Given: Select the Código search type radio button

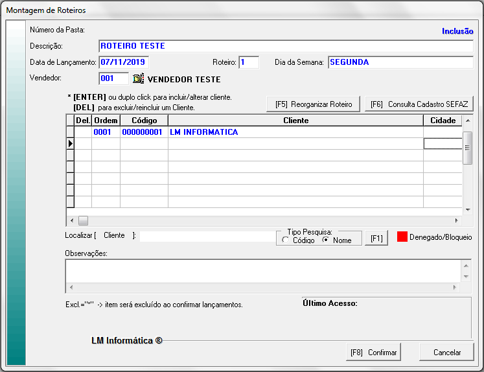Looking at the screenshot, I should [286, 240].
